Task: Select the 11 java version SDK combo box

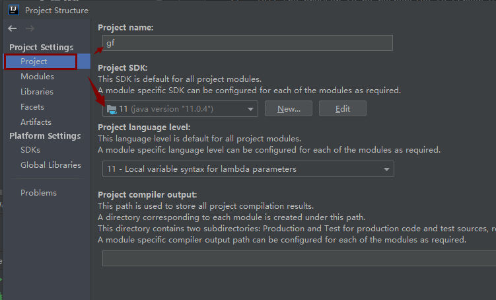Action: coord(180,109)
